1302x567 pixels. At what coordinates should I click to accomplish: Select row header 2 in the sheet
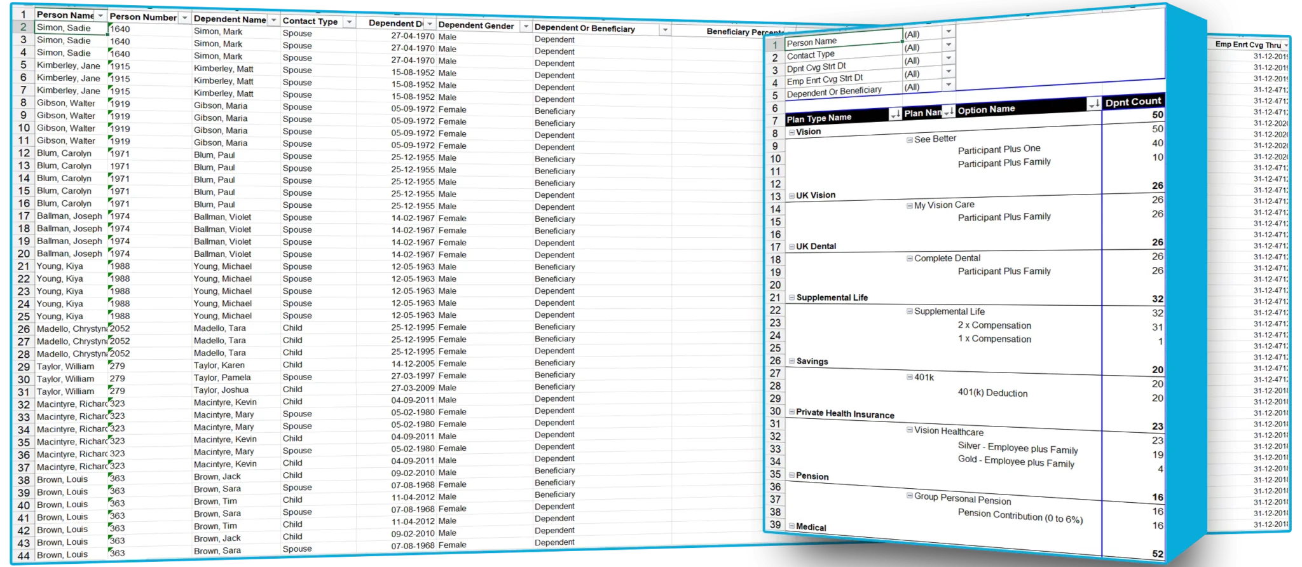coord(24,27)
